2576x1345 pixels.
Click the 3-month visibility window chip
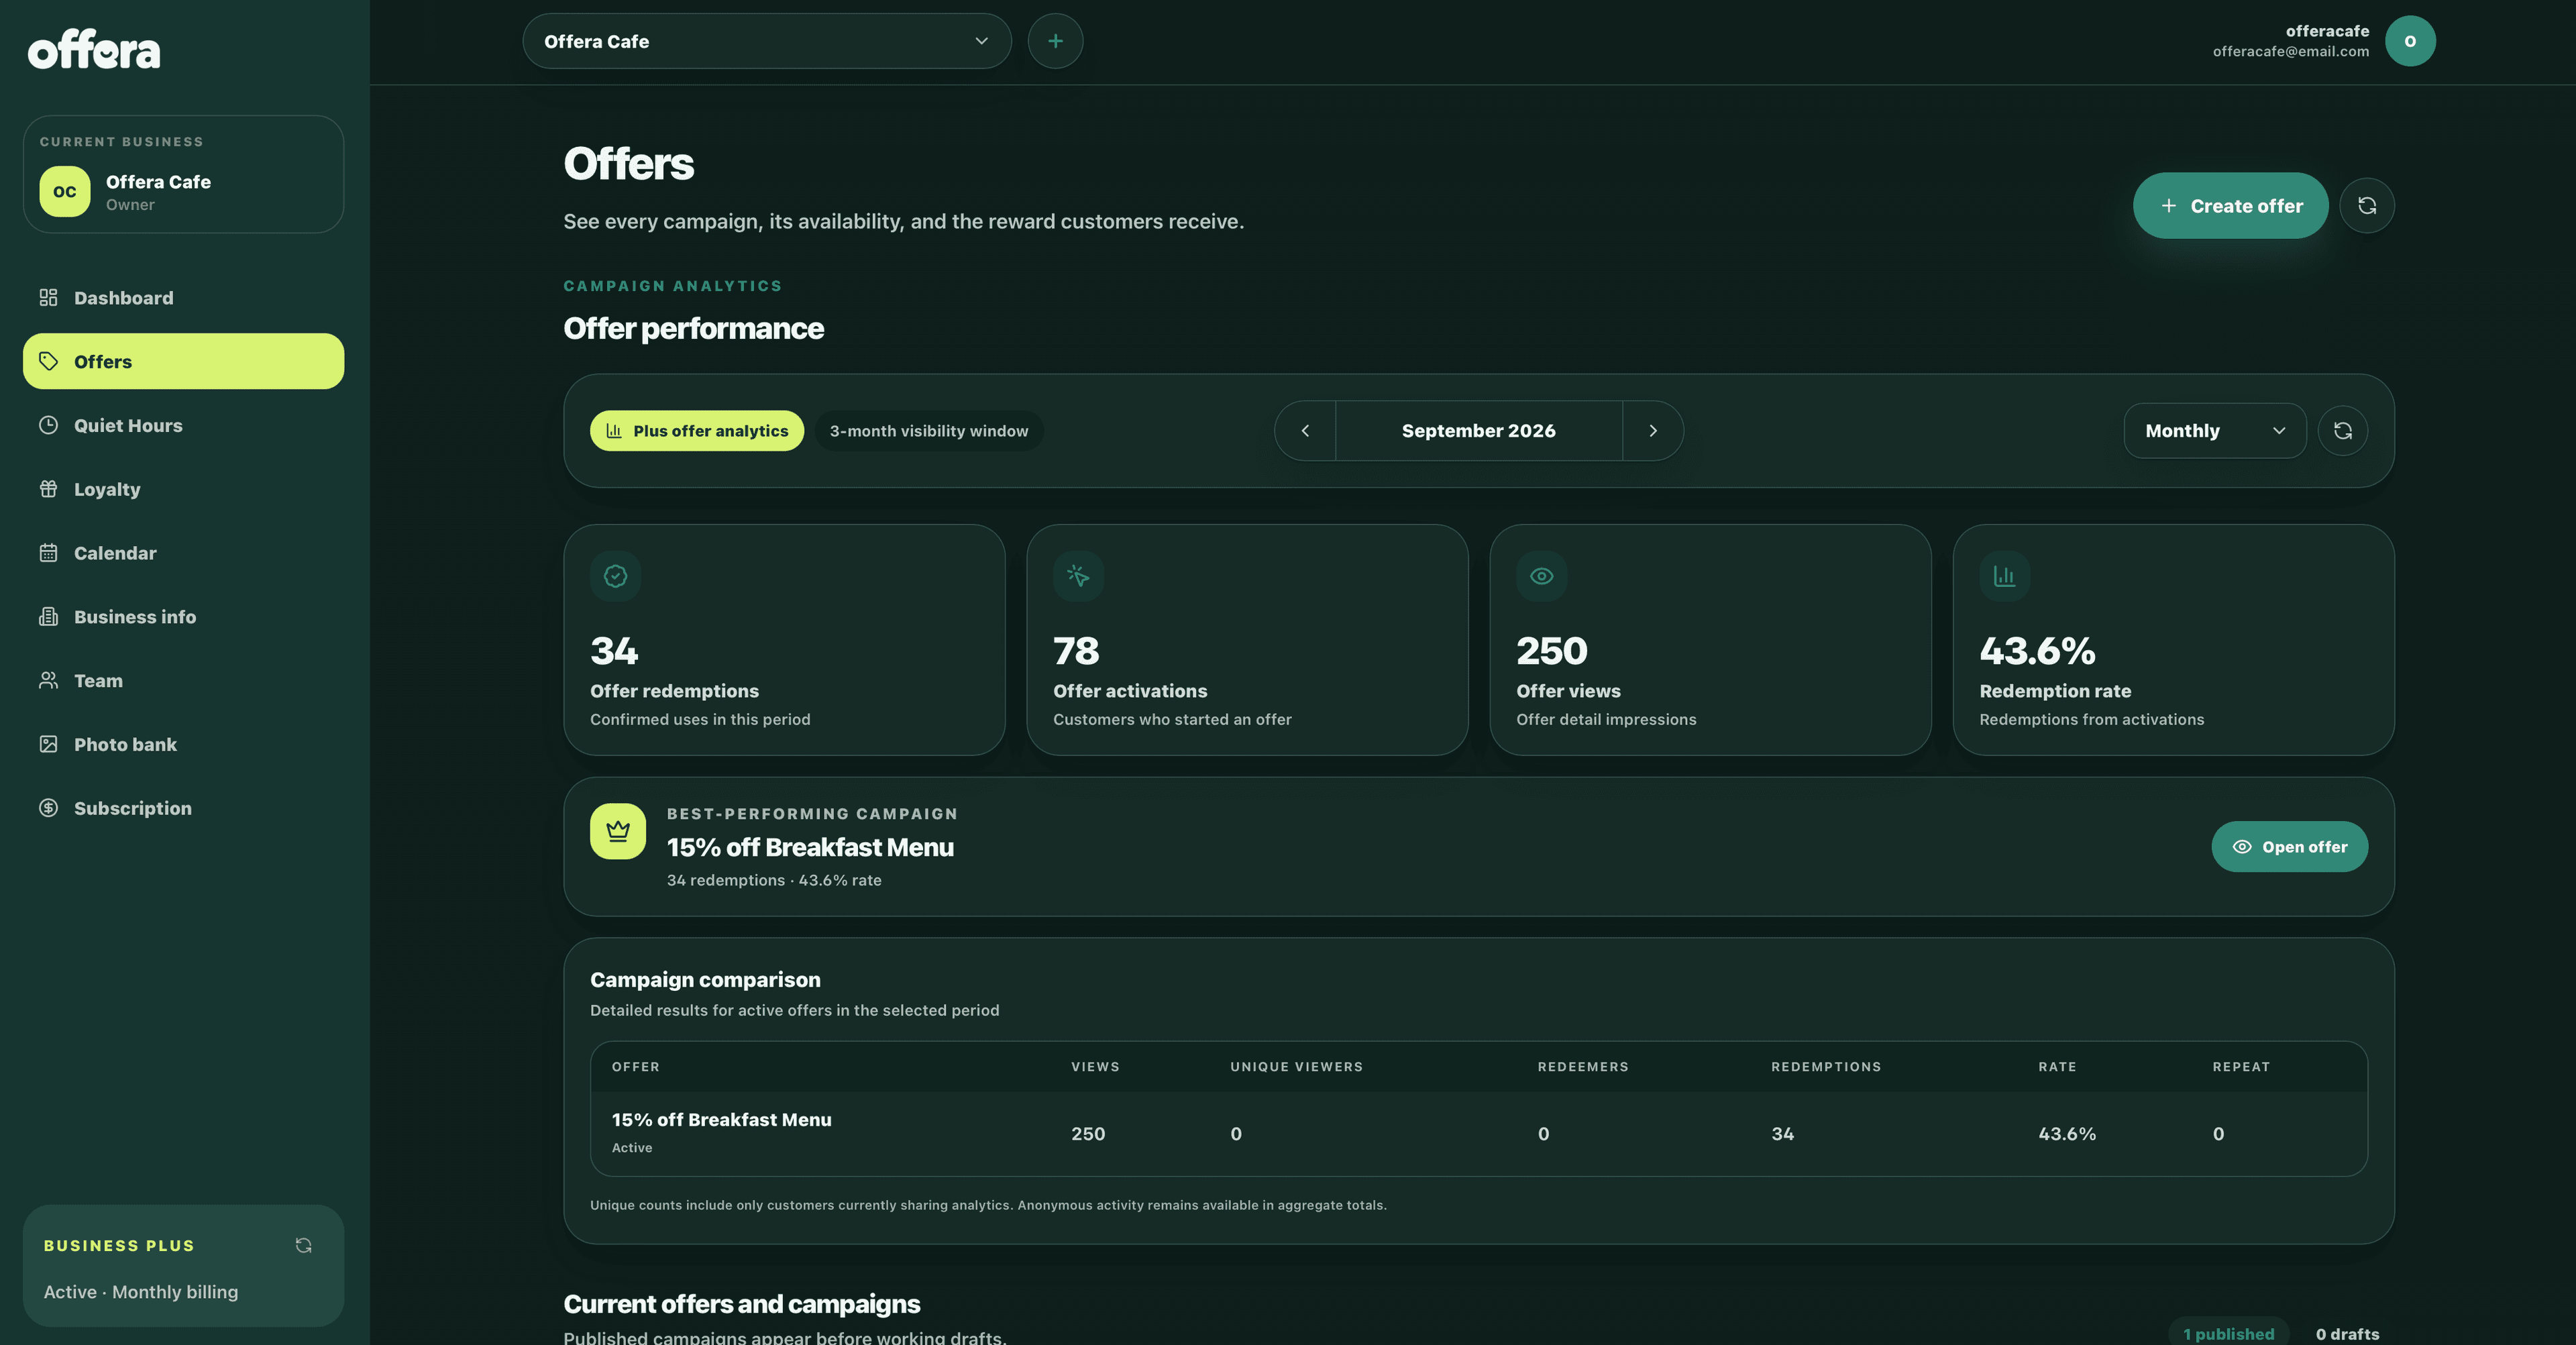pyautogui.click(x=929, y=431)
